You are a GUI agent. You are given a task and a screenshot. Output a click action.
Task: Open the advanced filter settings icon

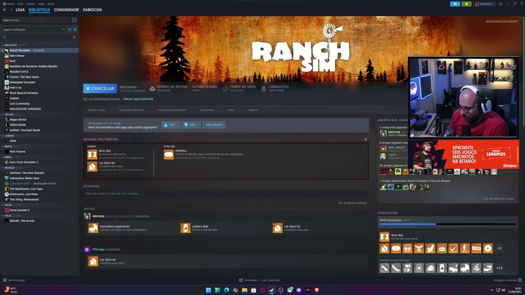74,37
